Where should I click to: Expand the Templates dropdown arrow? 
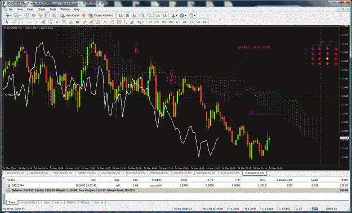pos(195,16)
